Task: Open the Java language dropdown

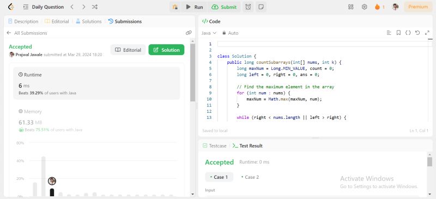Action: point(209,33)
